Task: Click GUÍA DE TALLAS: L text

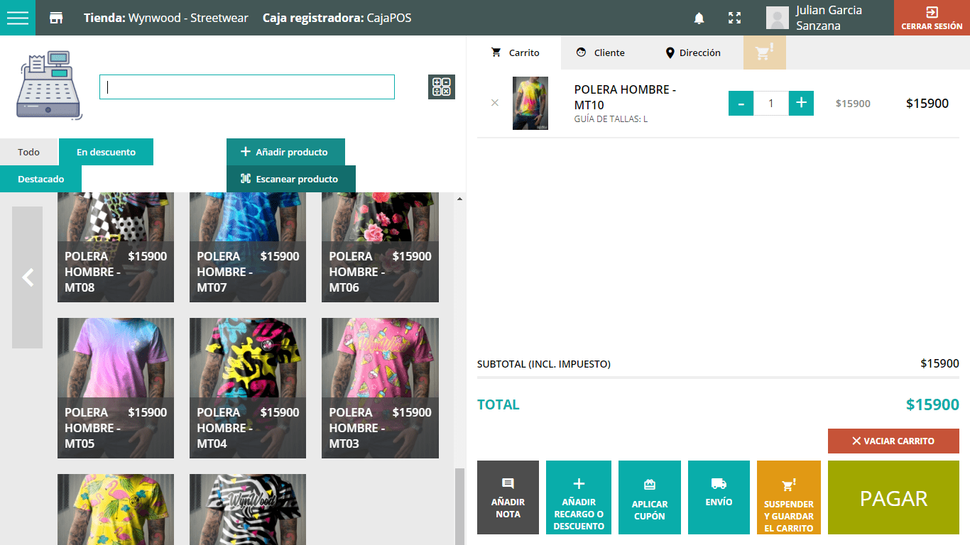Action: tap(611, 119)
